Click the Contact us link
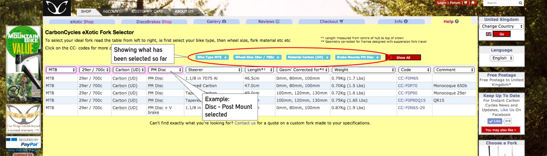The height and width of the screenshot is (156, 547). (245, 123)
